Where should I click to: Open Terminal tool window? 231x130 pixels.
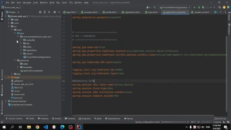click(70, 118)
